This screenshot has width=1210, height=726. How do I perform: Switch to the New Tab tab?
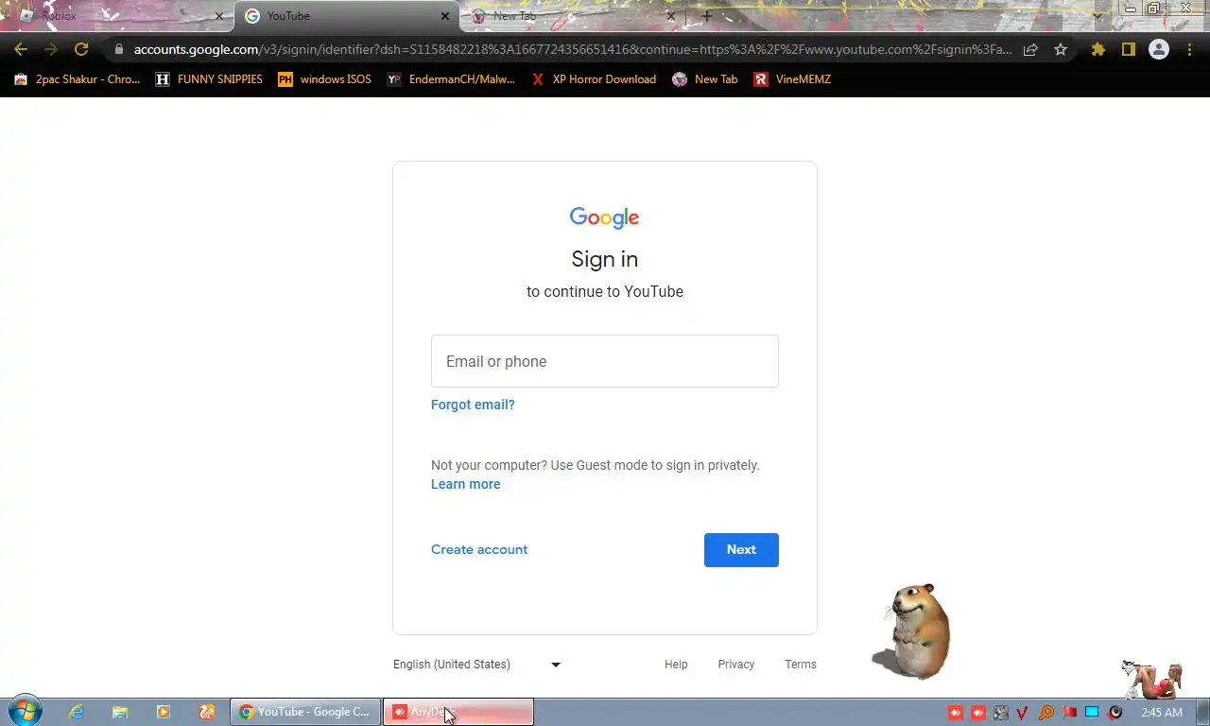[x=574, y=16]
